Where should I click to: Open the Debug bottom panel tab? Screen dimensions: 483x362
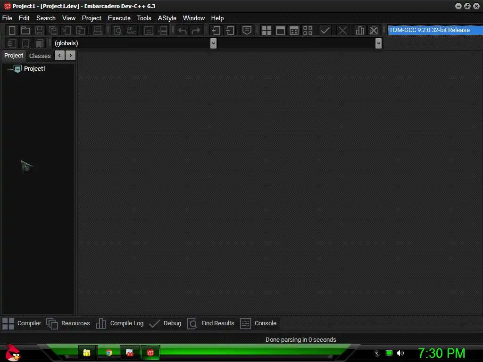click(x=165, y=323)
